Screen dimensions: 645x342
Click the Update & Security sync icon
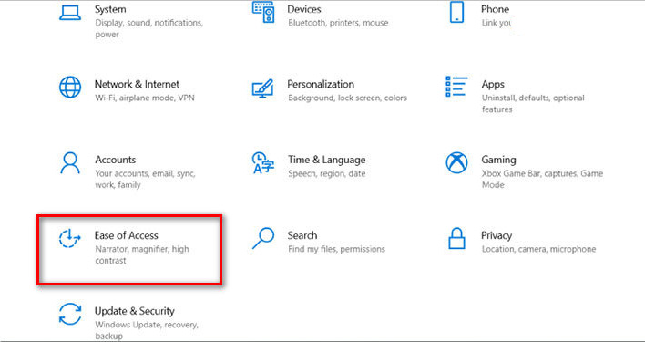(x=70, y=314)
